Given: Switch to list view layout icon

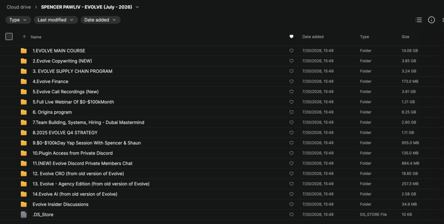Looking at the screenshot, I should click(x=418, y=20).
